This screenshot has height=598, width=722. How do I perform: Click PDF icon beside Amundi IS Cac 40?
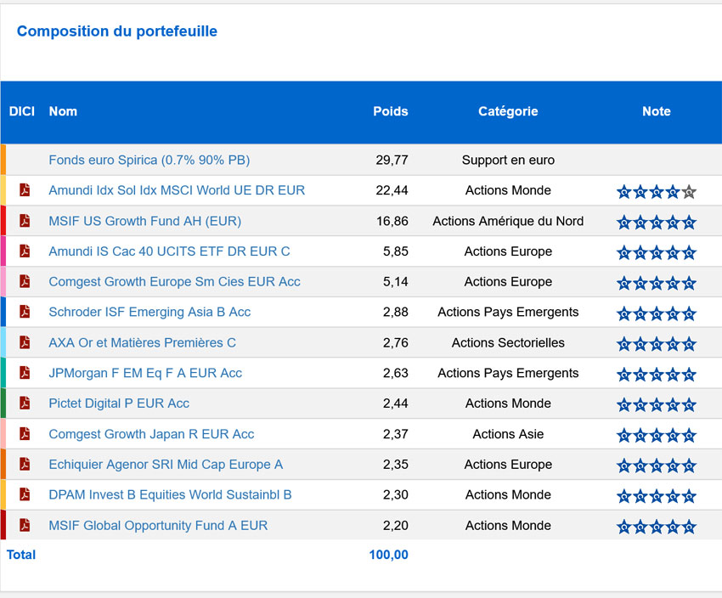pos(25,251)
